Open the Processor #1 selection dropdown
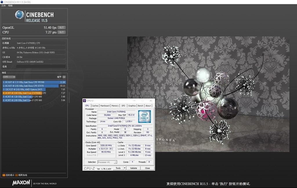This screenshot has height=188, width=297. click(107, 162)
